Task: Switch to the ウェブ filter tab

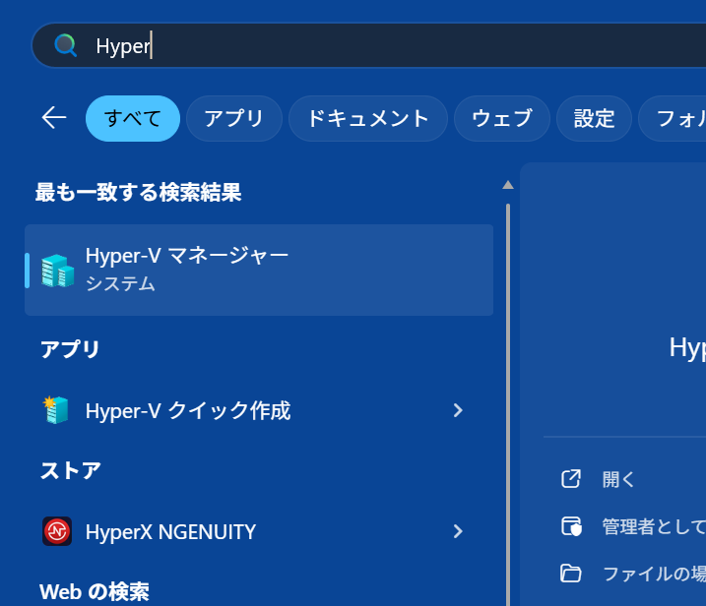Action: [x=502, y=119]
